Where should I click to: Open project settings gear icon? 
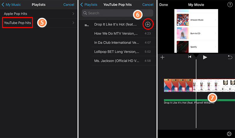click(229, 134)
